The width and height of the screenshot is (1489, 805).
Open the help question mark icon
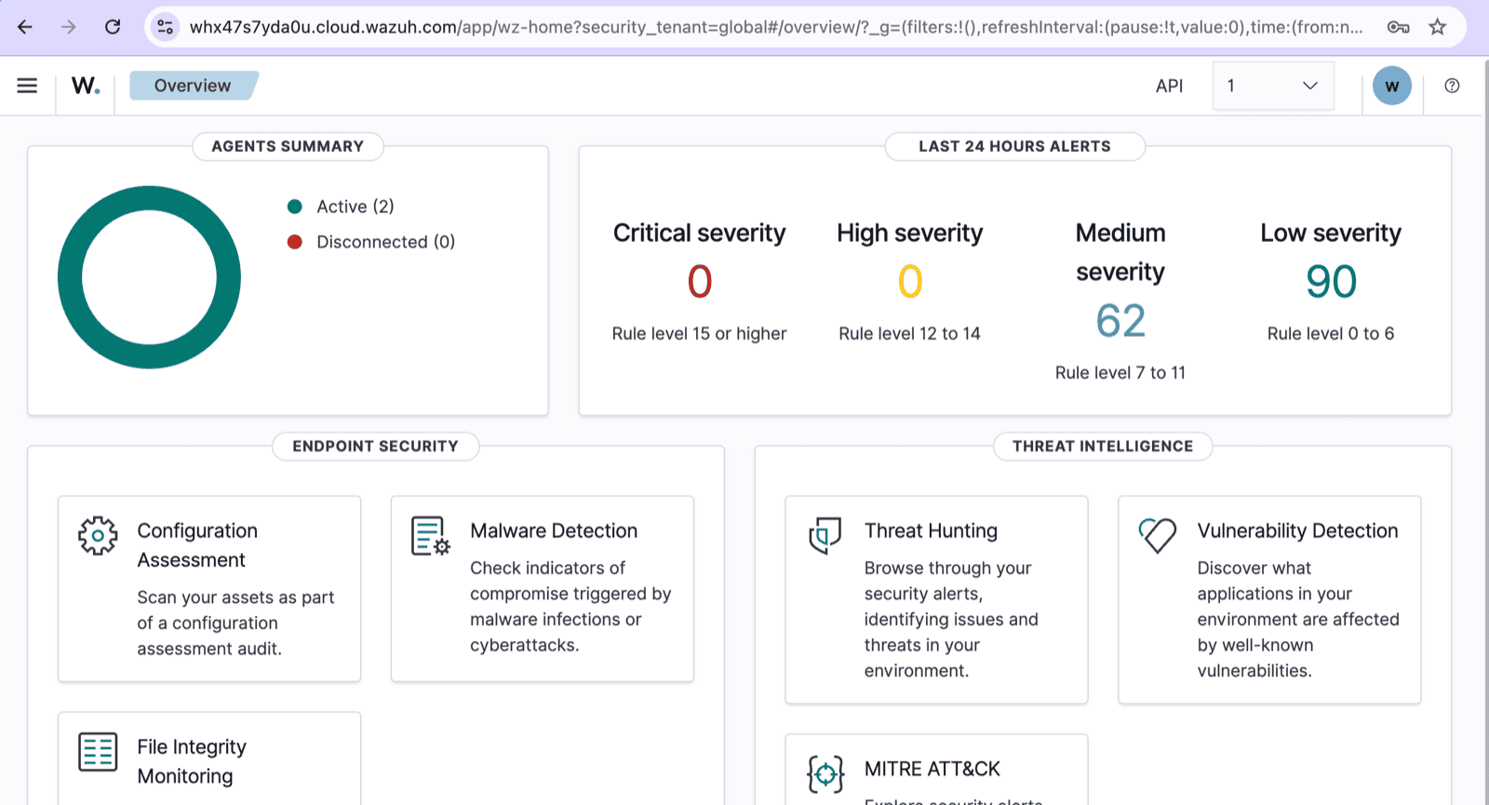1452,86
